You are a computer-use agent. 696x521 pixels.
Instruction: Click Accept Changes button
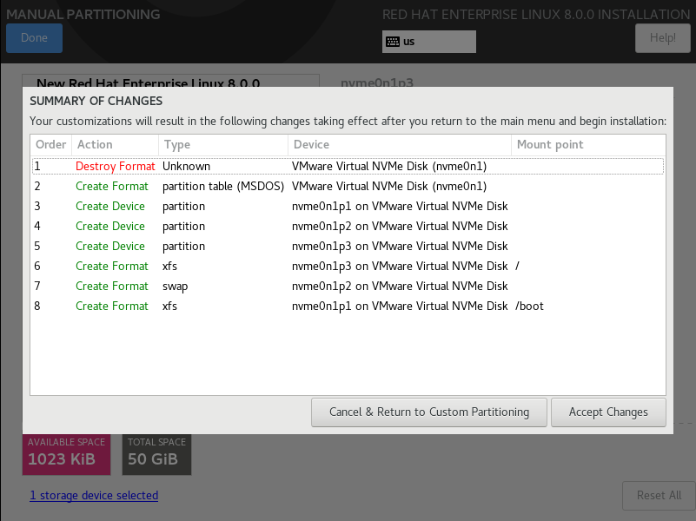coord(608,412)
